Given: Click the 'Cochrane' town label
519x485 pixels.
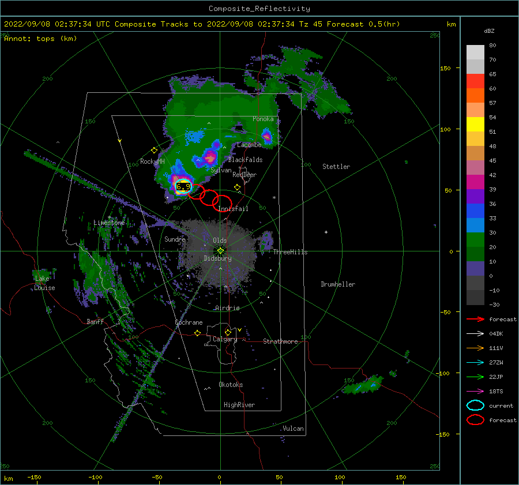Looking at the screenshot, I should [x=189, y=322].
